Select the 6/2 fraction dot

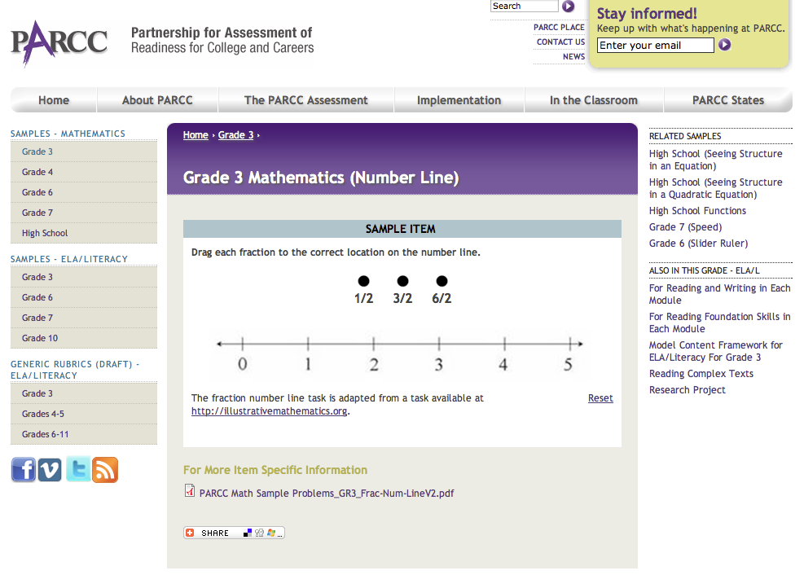tap(442, 281)
